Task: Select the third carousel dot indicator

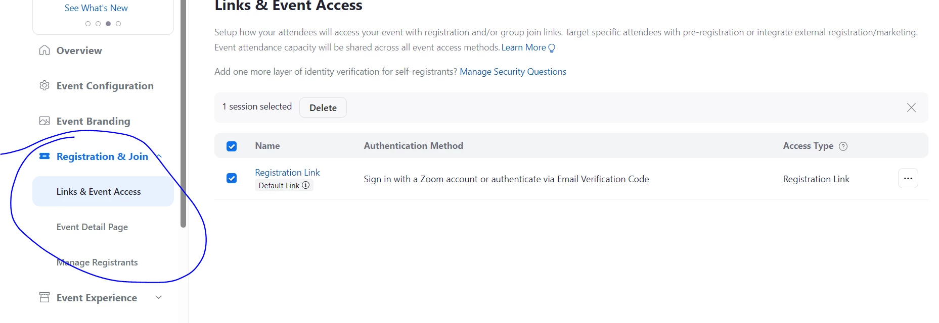Action: 108,24
